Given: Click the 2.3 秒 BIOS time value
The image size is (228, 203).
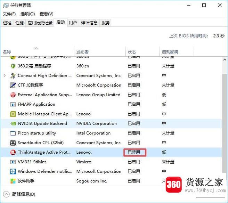Looking at the screenshot, I should tap(219, 36).
